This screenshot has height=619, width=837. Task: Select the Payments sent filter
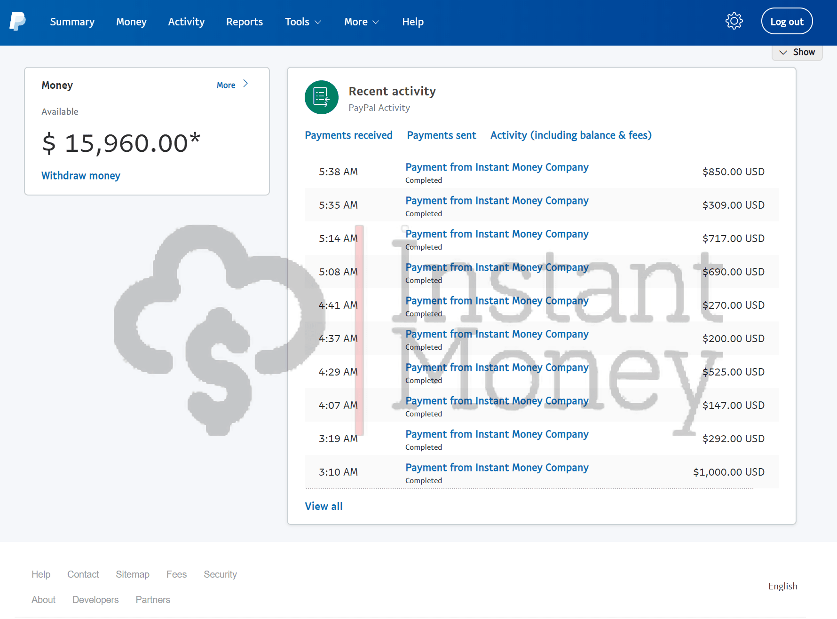pyautogui.click(x=442, y=135)
